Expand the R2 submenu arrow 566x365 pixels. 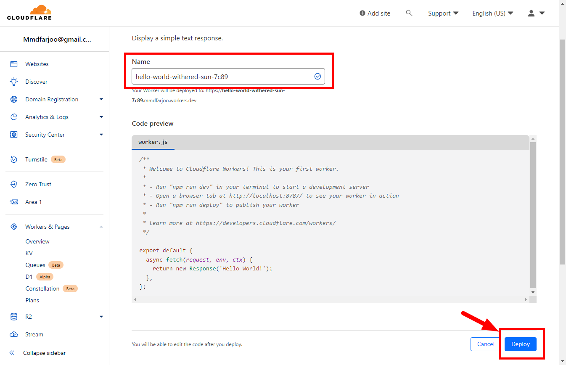pos(101,317)
